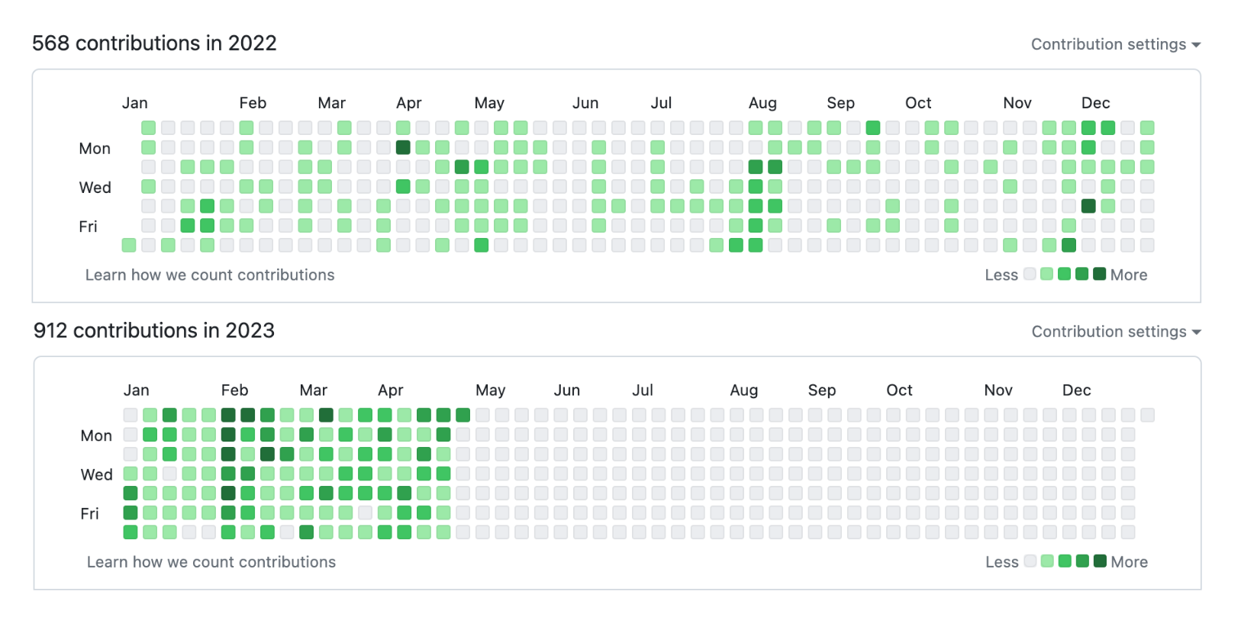Click the 'Jul' month label in 2023 graph
The width and height of the screenshot is (1241, 627).
click(643, 391)
